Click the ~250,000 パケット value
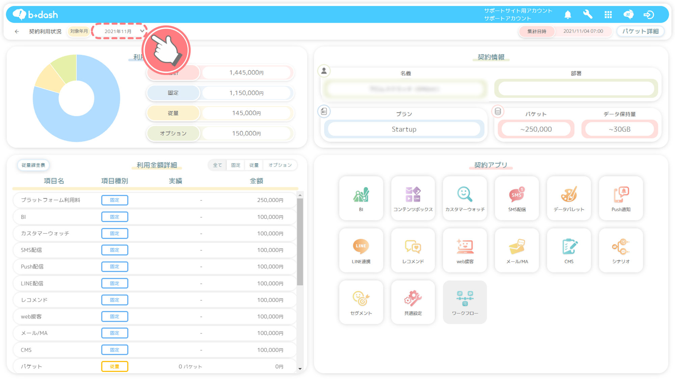Screen dimensions: 675x380 [x=536, y=129]
